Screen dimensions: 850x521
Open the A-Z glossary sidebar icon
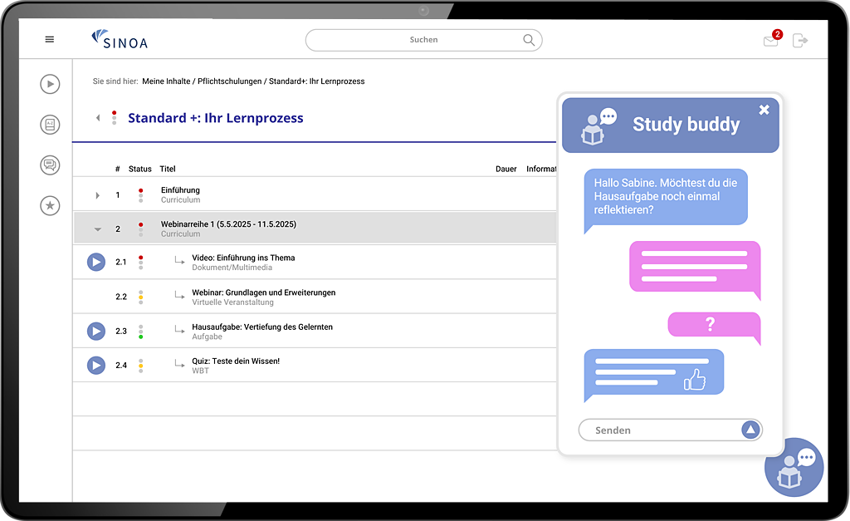50,125
